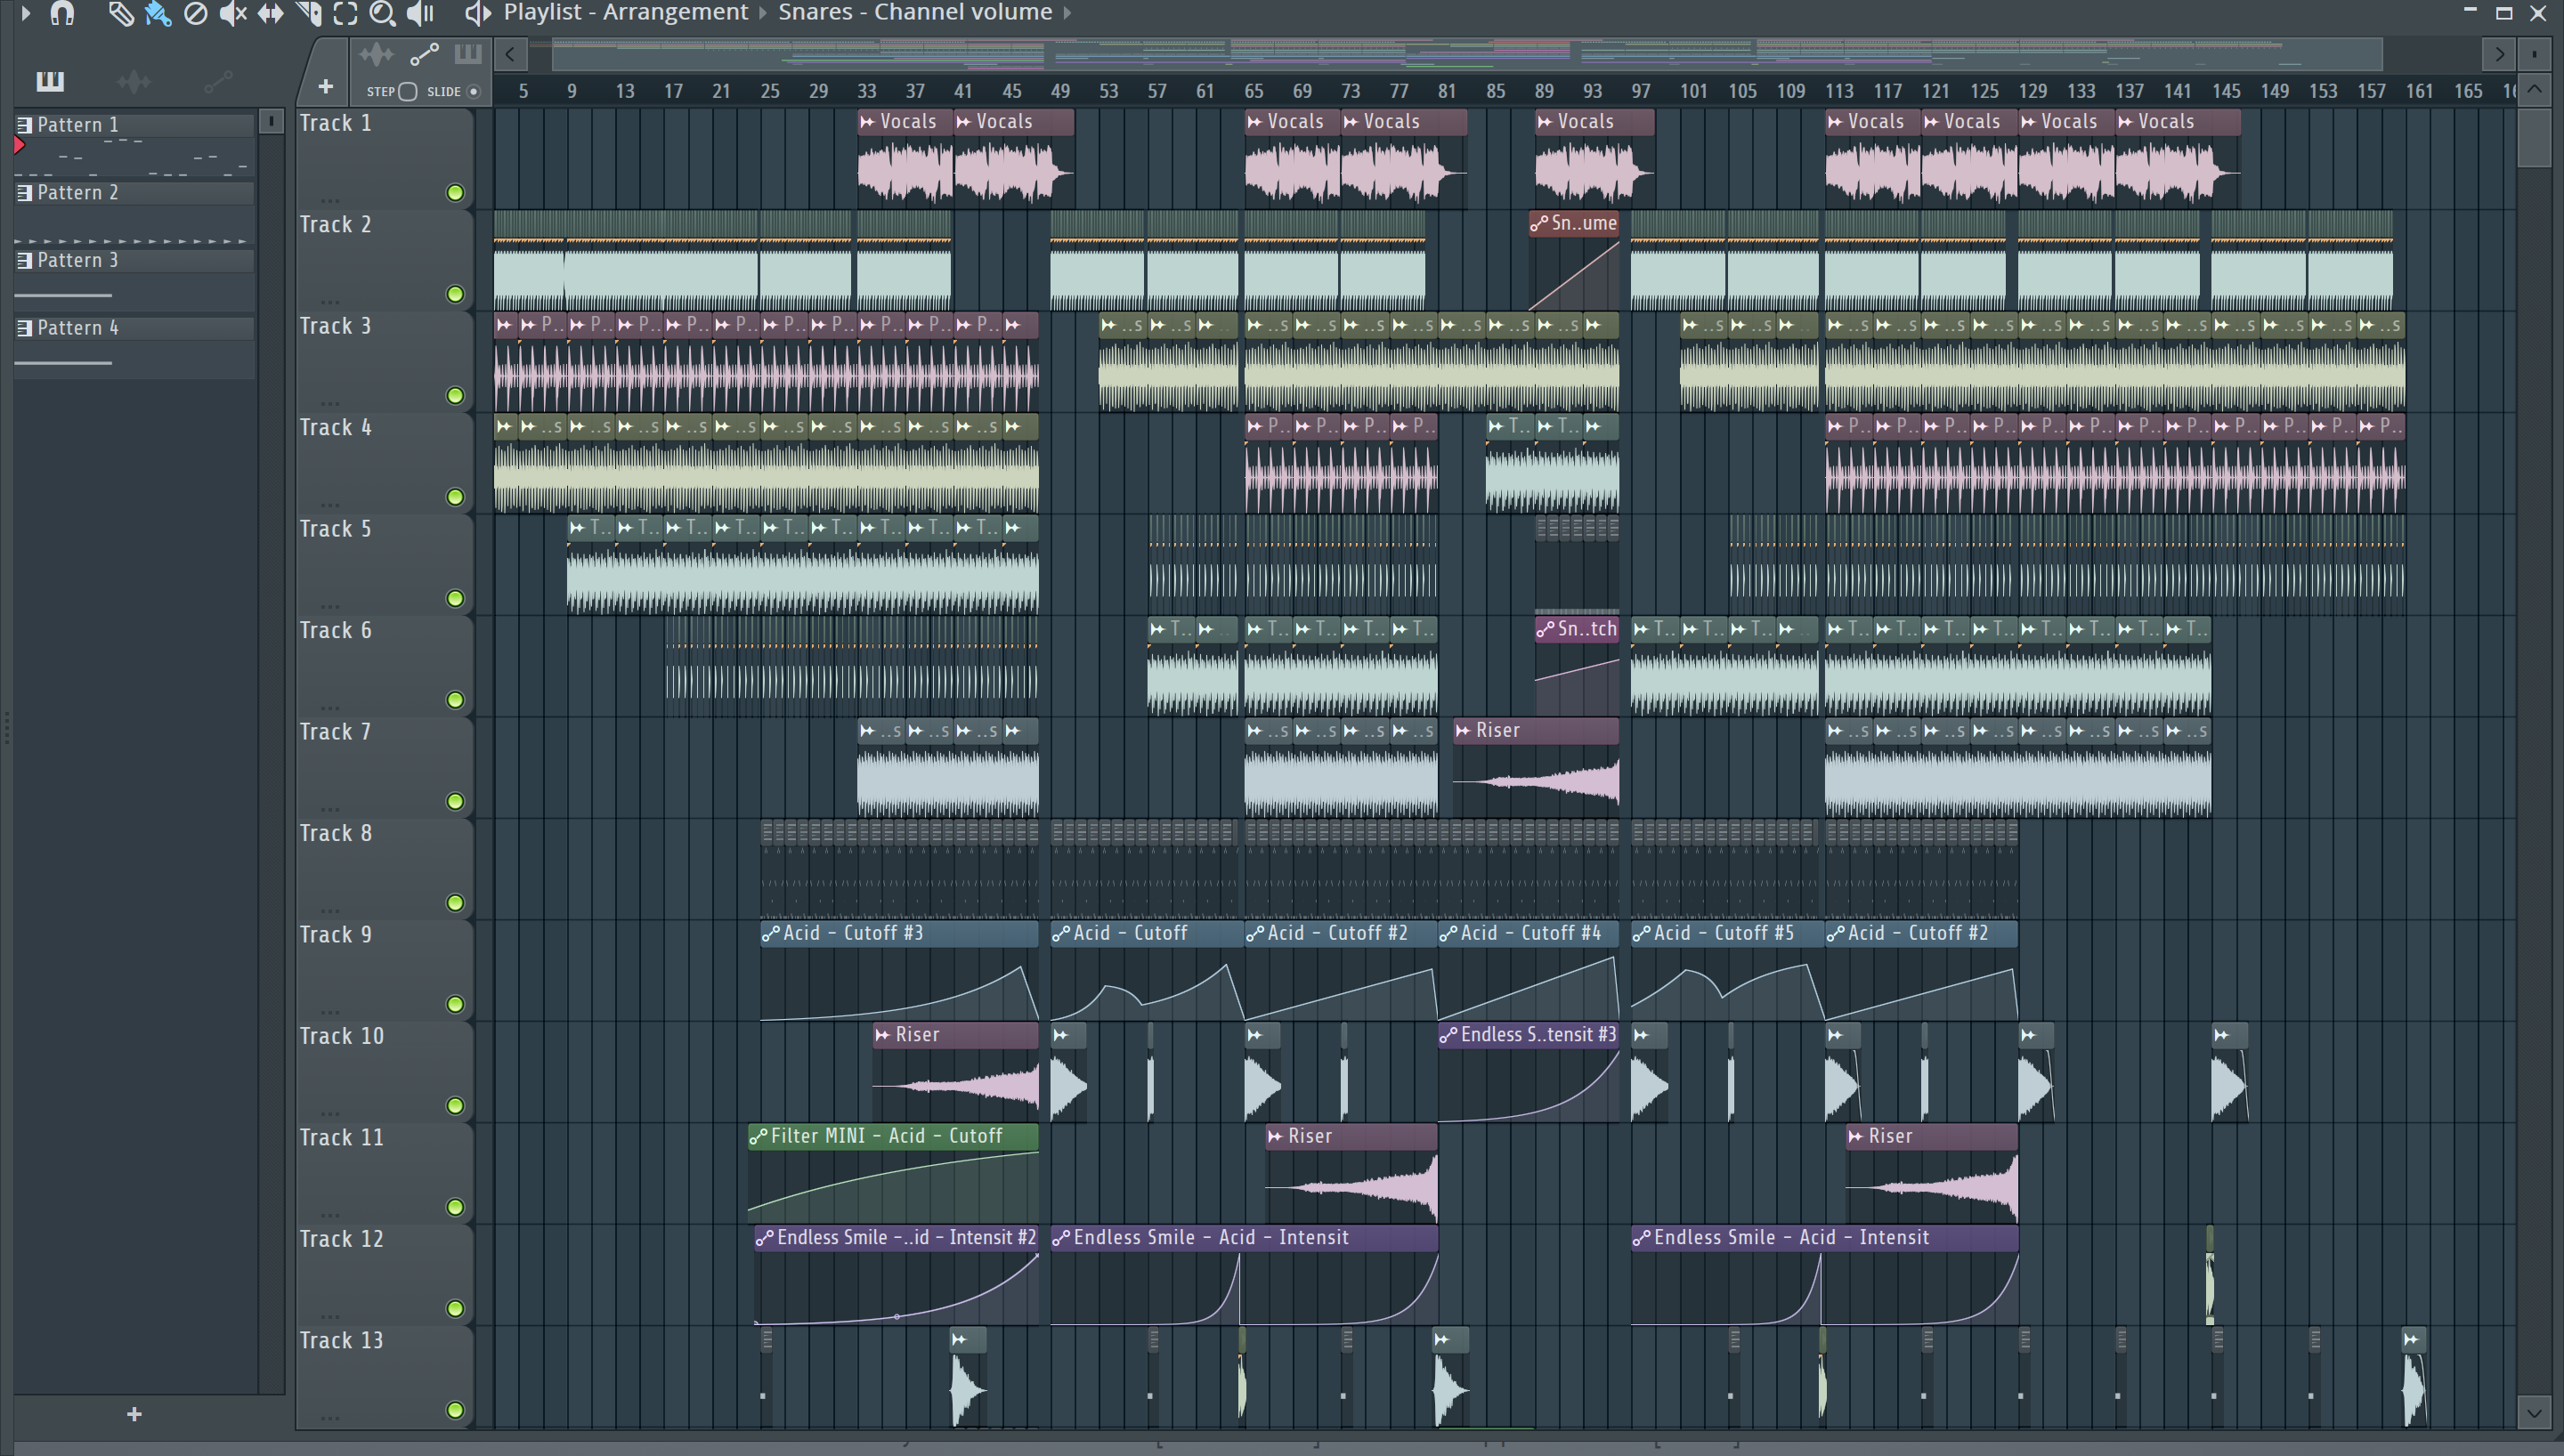This screenshot has width=2564, height=1456.
Task: Focus automation clips in the playlist
Action: coord(424,54)
